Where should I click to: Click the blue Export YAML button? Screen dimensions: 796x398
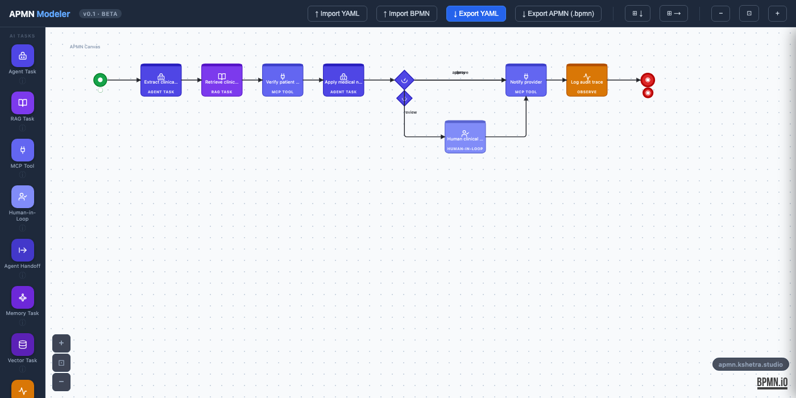tap(476, 14)
